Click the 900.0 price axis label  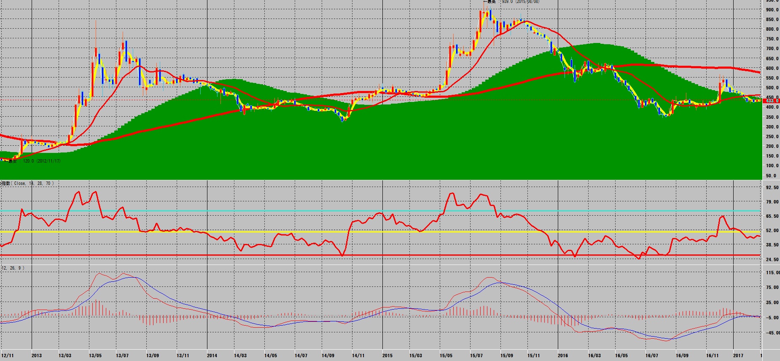point(772,10)
